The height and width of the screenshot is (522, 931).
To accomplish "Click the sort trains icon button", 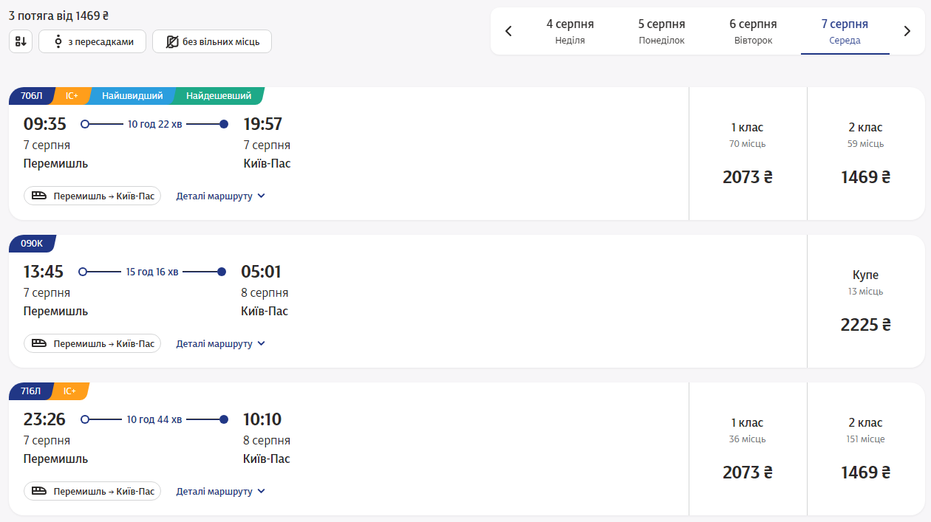I will [x=21, y=42].
